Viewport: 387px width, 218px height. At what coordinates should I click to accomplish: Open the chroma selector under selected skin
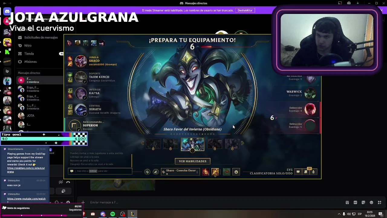click(x=193, y=150)
